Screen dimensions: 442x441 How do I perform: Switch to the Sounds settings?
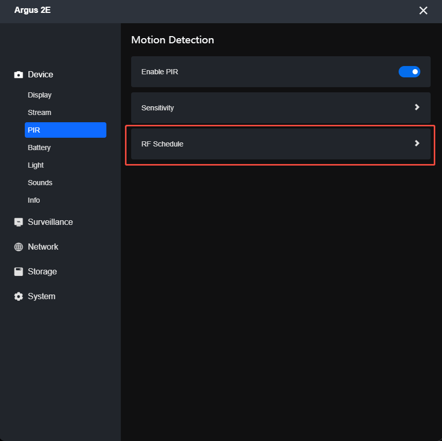tap(40, 183)
